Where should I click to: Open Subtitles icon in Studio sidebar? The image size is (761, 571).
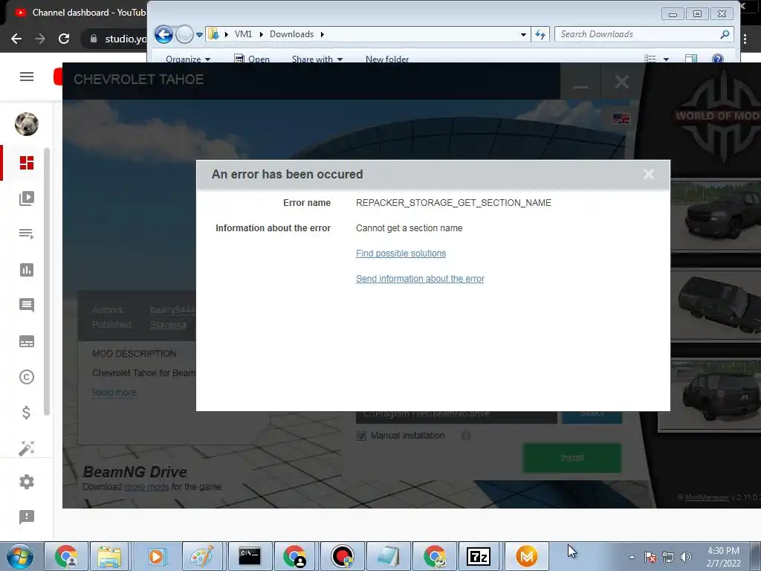pos(27,341)
